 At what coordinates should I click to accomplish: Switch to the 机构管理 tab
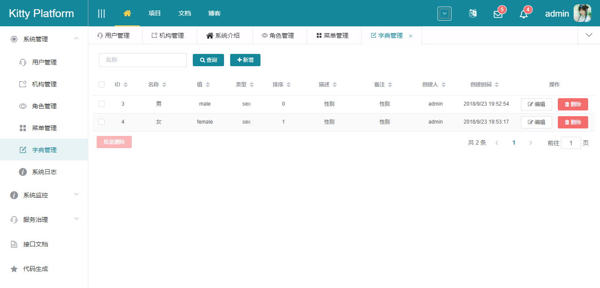[x=170, y=36]
